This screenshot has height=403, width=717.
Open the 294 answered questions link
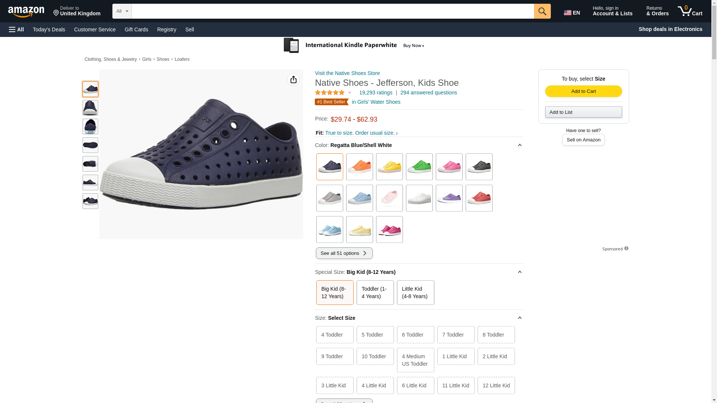tap(428, 93)
